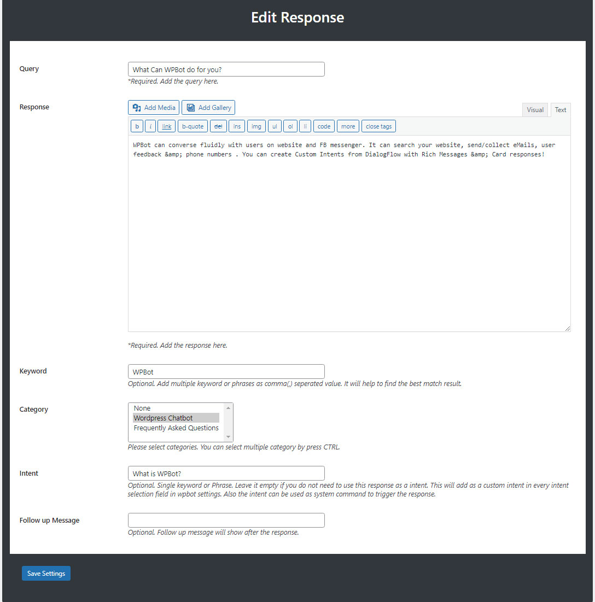Insert a ul list tag
595x602 pixels.
(x=275, y=126)
